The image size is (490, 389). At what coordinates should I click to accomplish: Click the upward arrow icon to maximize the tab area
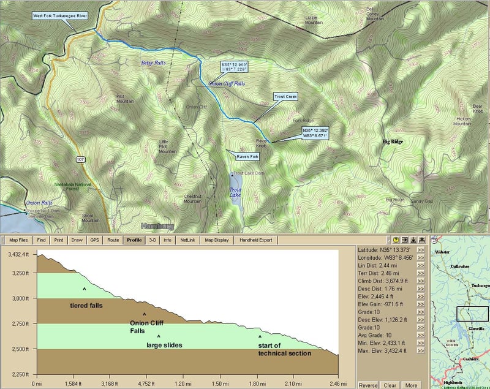click(x=422, y=240)
